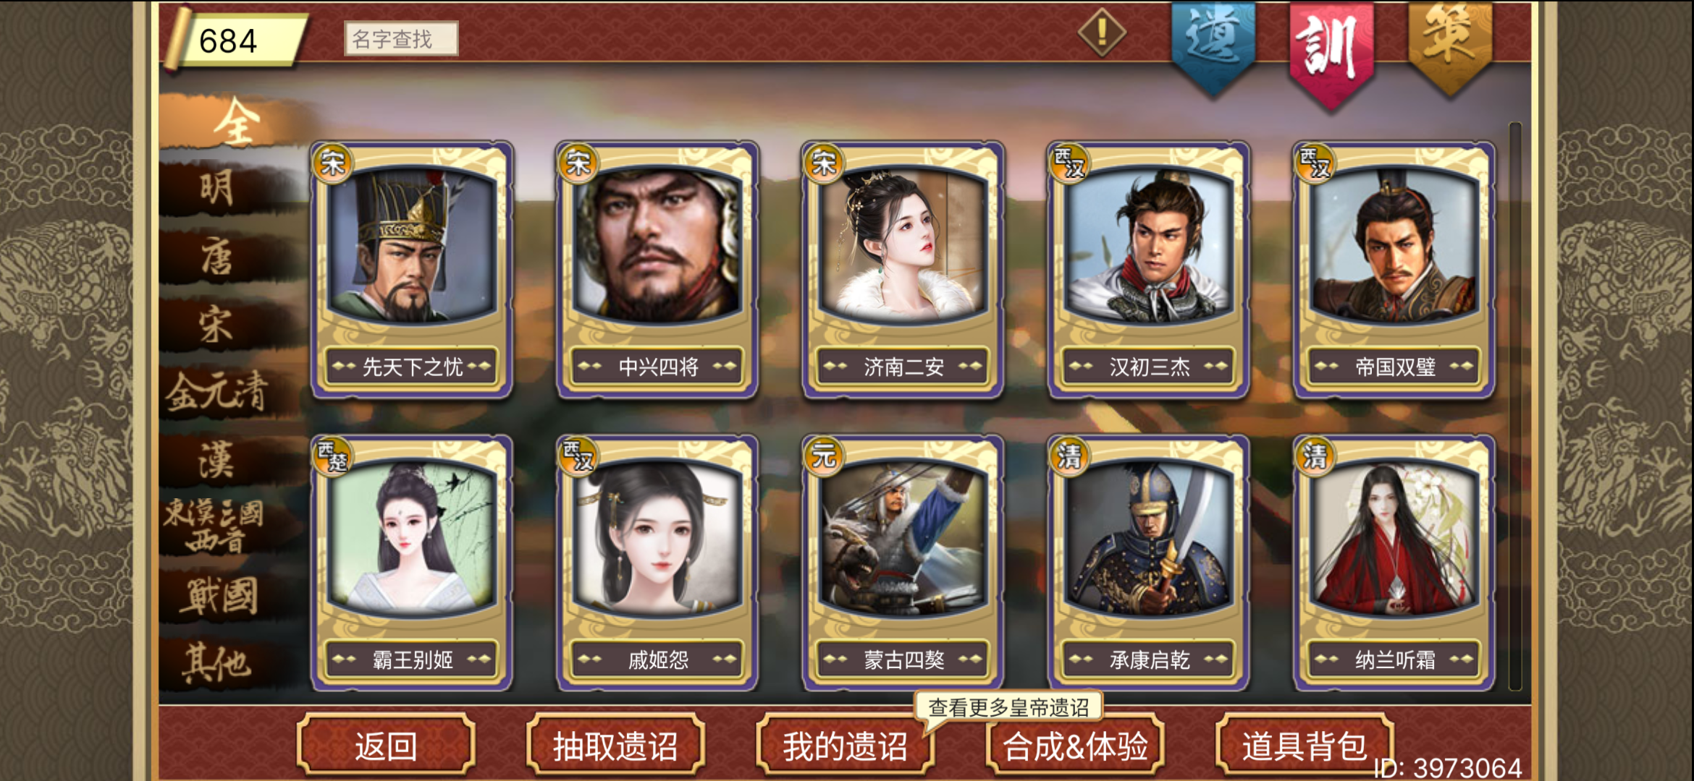Click the exclamation warning diamond icon
This screenshot has width=1694, height=781.
coord(1102,33)
